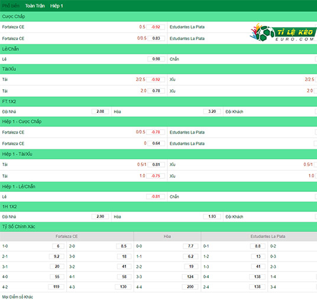Click Xỉu label in the 0.5/1 row
The image size is (317, 300).
click(x=173, y=165)
